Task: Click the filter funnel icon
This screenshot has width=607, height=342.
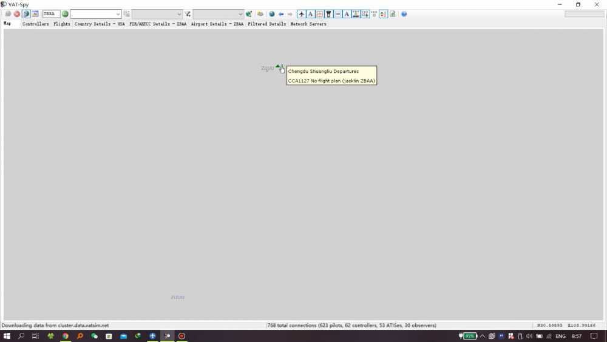Action: click(x=188, y=14)
